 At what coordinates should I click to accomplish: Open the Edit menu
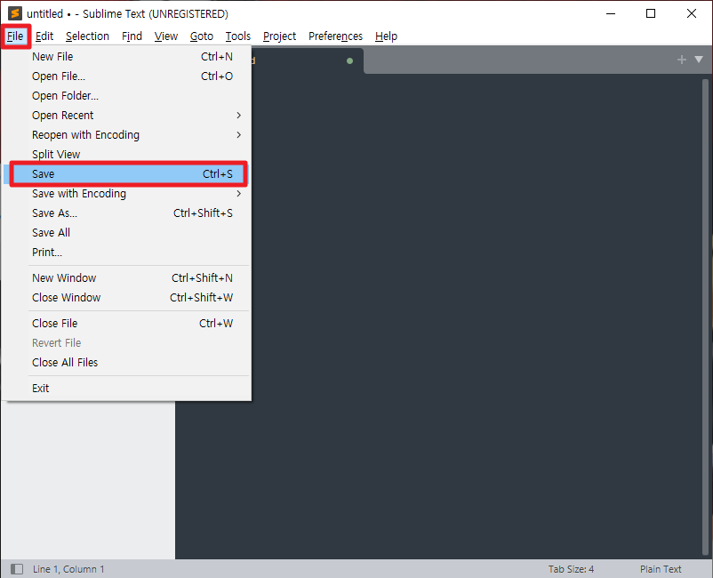click(44, 36)
